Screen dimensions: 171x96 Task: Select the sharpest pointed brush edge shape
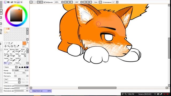(x=20, y=67)
